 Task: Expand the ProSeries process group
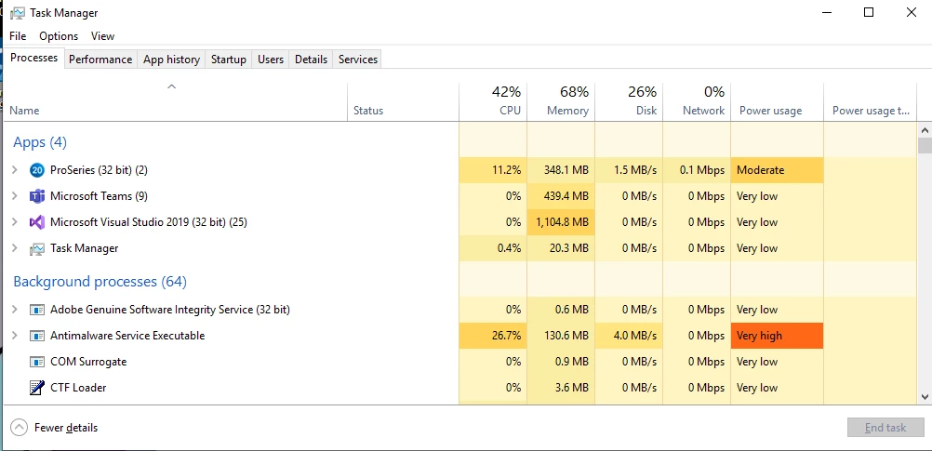[x=15, y=170]
